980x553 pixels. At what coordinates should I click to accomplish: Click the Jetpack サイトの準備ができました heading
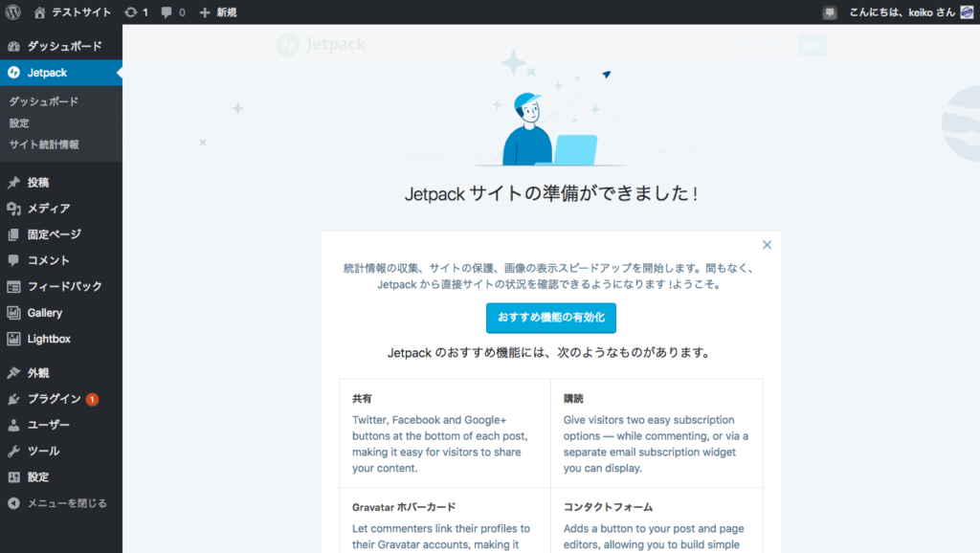[x=550, y=193]
